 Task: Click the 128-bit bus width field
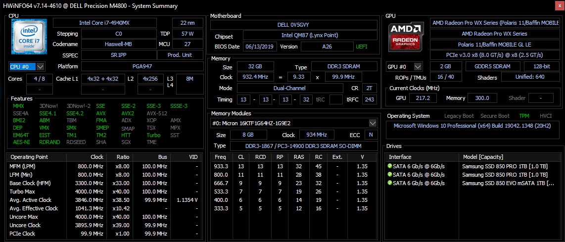click(x=541, y=67)
